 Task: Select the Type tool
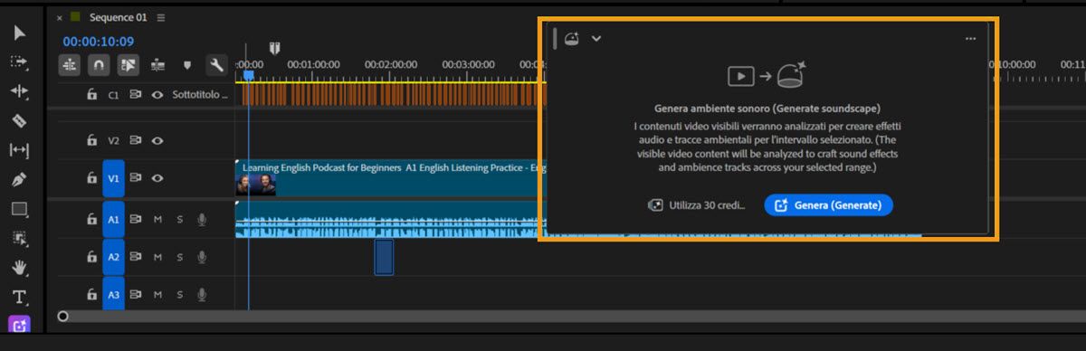coord(19,297)
